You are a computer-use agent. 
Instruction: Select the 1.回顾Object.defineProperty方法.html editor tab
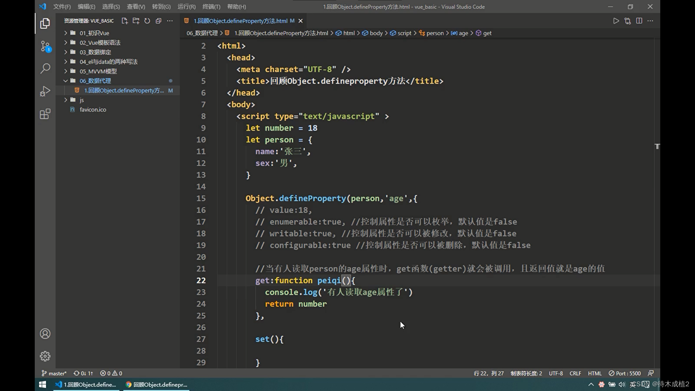[243, 21]
